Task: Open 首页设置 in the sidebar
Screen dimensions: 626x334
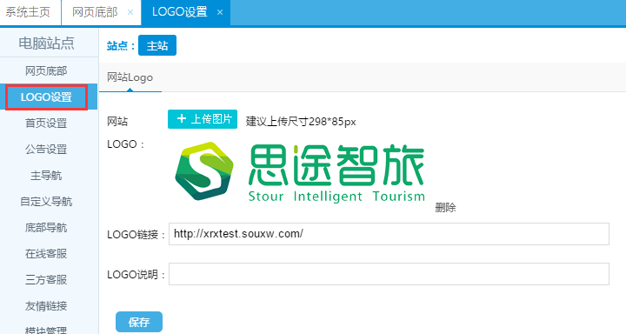Action: 46,123
